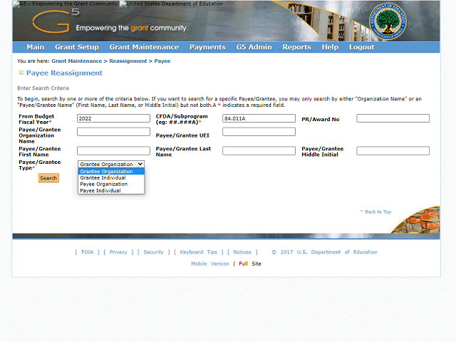
Task: Open the FOIA footer link
Action: (x=87, y=252)
